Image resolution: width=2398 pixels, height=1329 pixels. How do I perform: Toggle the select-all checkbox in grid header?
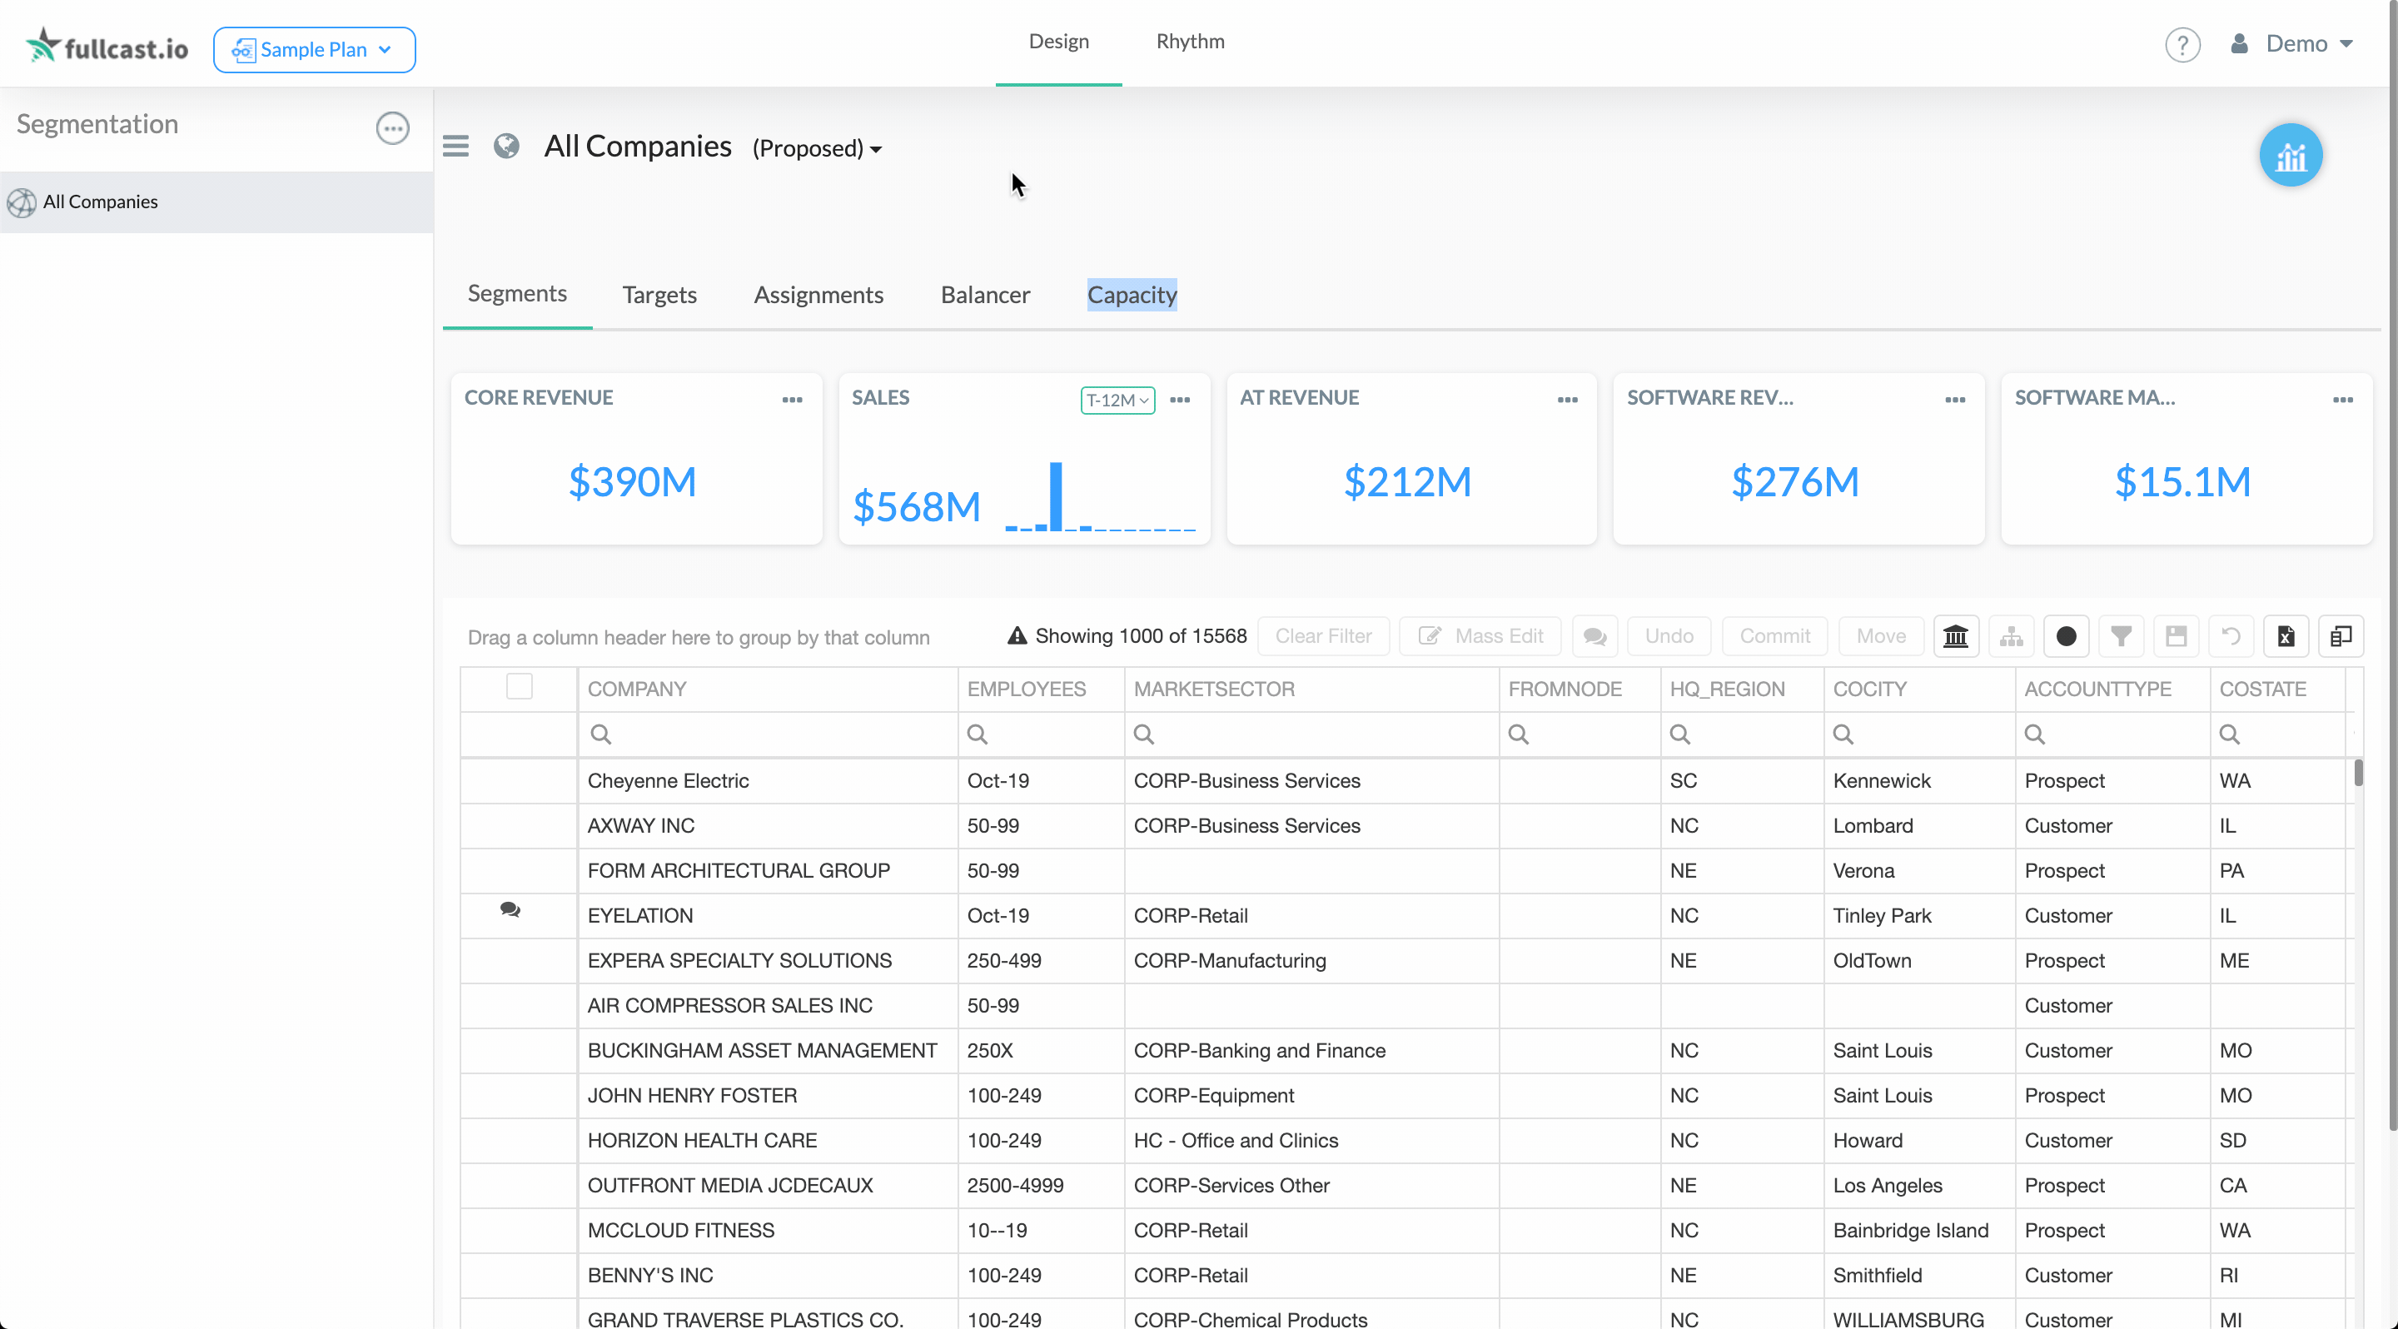coord(519,687)
